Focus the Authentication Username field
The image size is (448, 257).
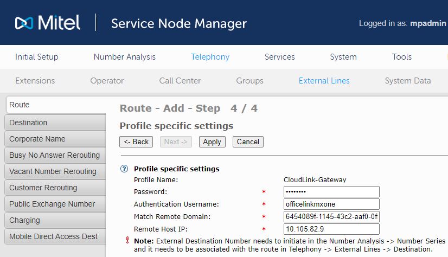click(x=331, y=204)
